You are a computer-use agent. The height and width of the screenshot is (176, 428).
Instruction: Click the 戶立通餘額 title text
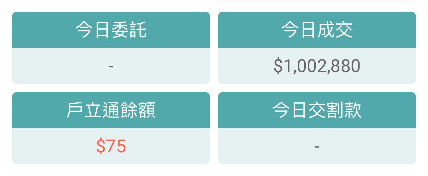(x=111, y=111)
